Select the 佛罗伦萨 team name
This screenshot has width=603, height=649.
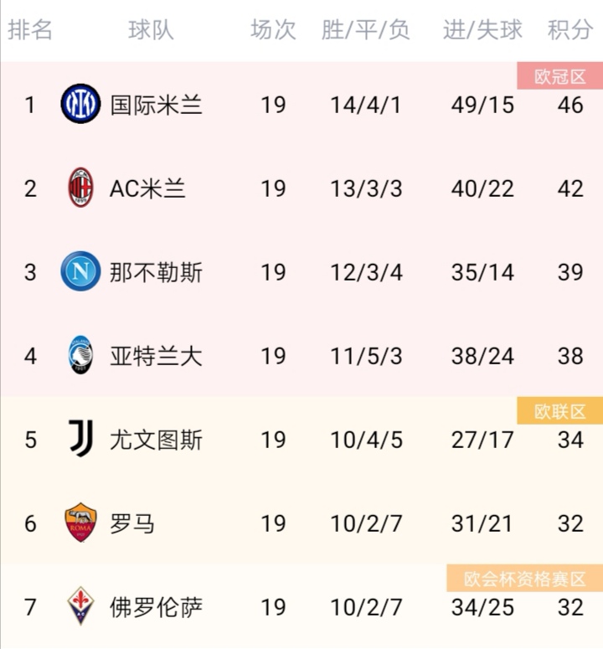[x=156, y=607]
